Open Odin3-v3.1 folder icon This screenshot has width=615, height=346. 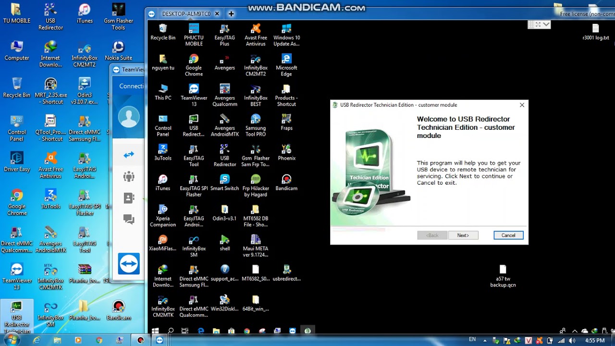click(x=224, y=213)
